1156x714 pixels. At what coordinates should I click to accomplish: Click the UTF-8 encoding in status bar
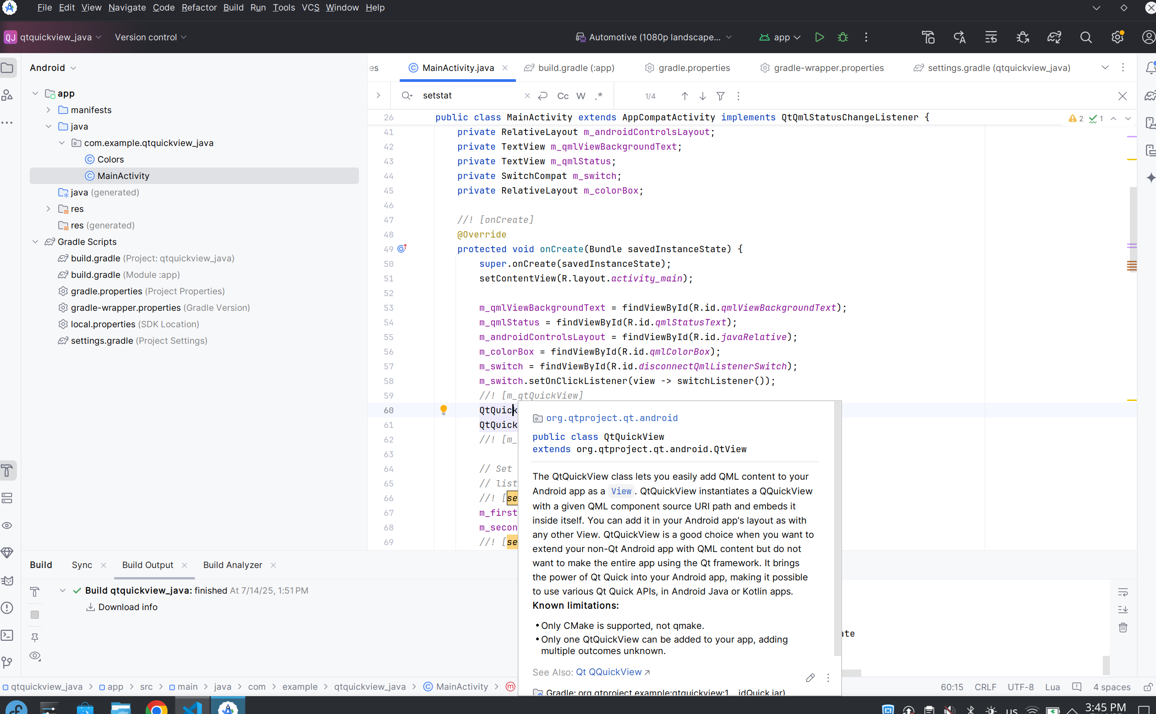click(x=1020, y=687)
